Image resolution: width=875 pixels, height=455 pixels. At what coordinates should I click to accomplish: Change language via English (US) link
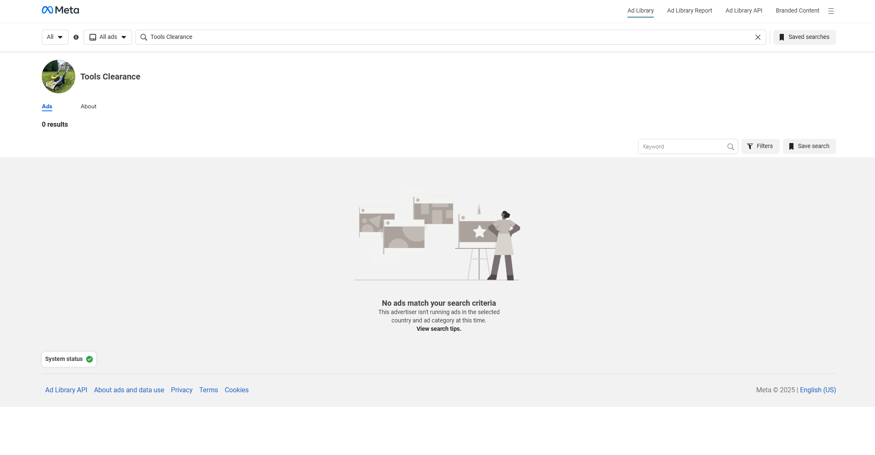point(818,390)
